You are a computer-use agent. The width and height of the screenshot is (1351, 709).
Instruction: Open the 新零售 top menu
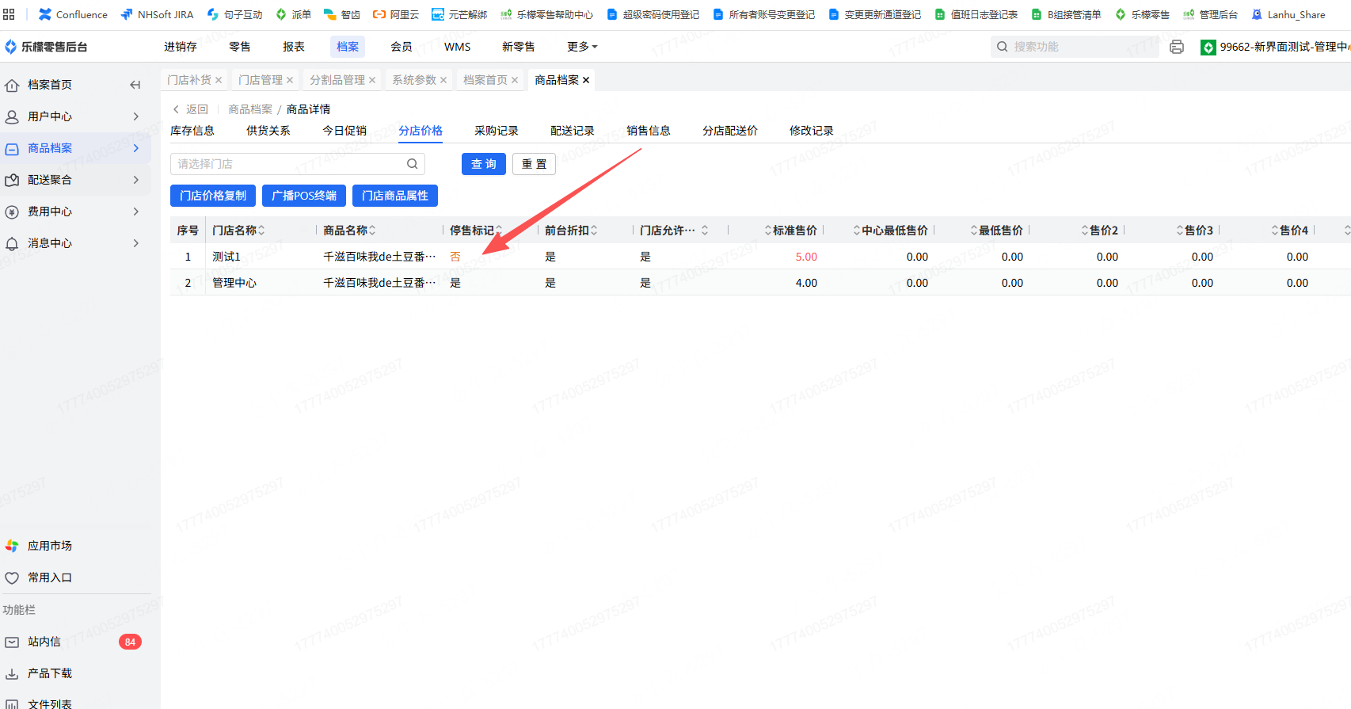[x=519, y=47]
